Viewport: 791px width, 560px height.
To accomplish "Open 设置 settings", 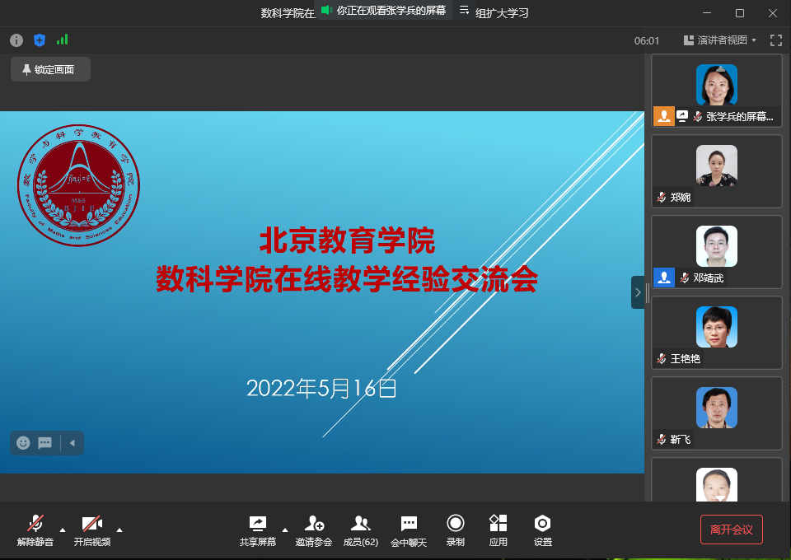I will point(543,531).
